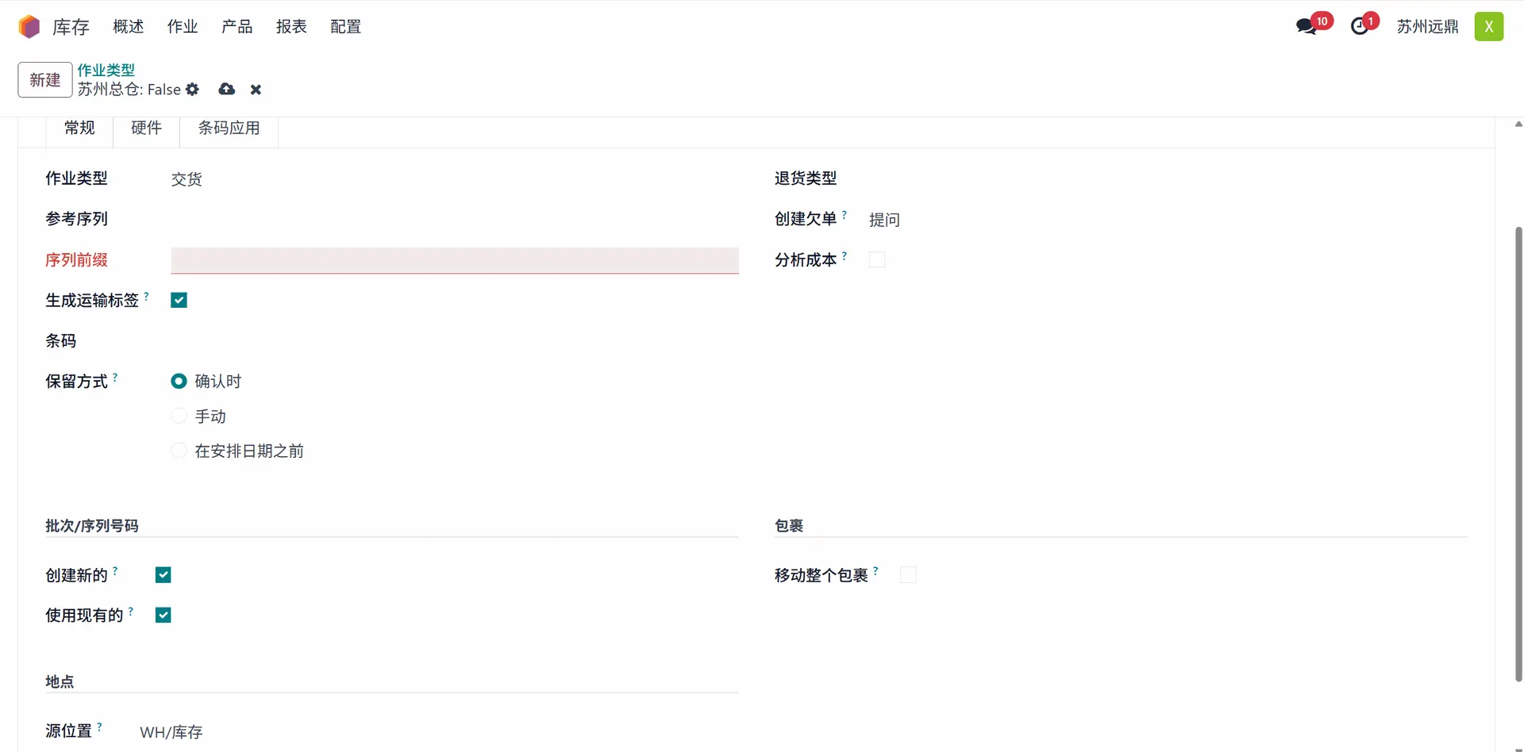
Task: Discard changes with the X icon
Action: [256, 90]
